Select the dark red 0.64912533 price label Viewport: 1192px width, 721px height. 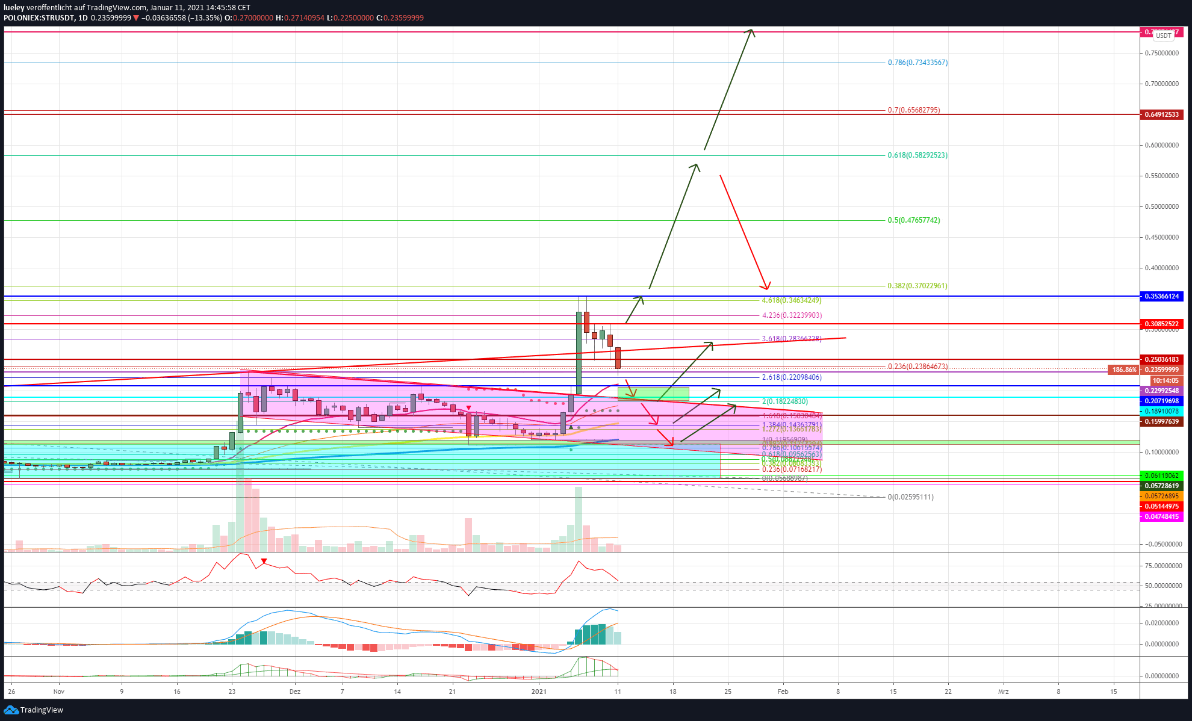click(1161, 114)
